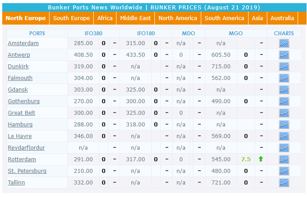Select Amsterdam IFO180 price 315.00
This screenshot has width=307, height=197.
coord(136,43)
